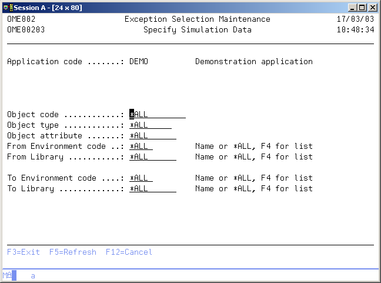Select the Object attribute input field
Screen dimensions: 381x283
152,136
